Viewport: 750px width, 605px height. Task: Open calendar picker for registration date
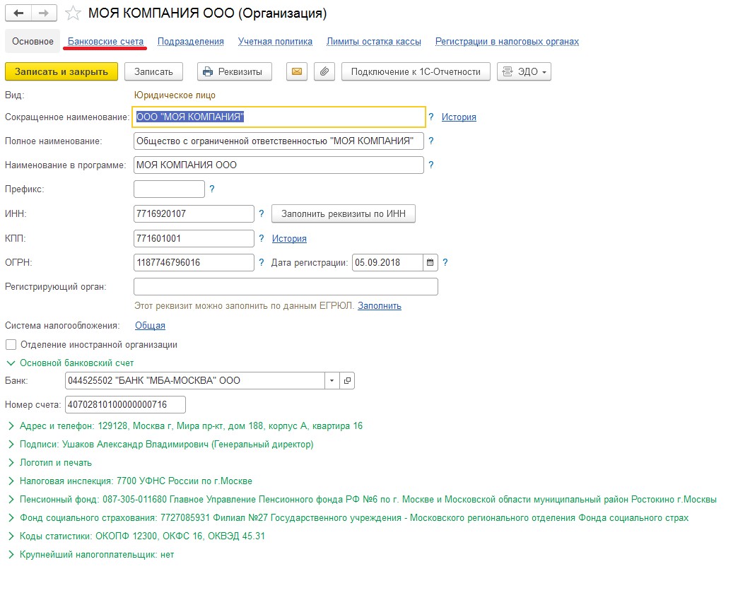pos(430,262)
